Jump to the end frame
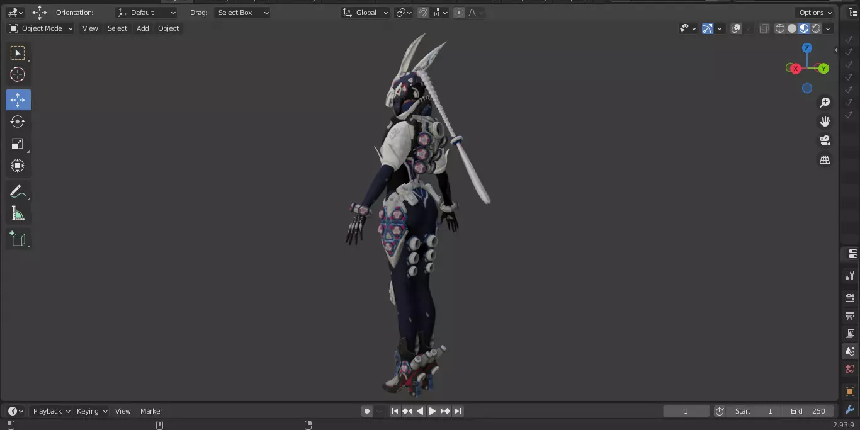860x430 pixels. [458, 411]
